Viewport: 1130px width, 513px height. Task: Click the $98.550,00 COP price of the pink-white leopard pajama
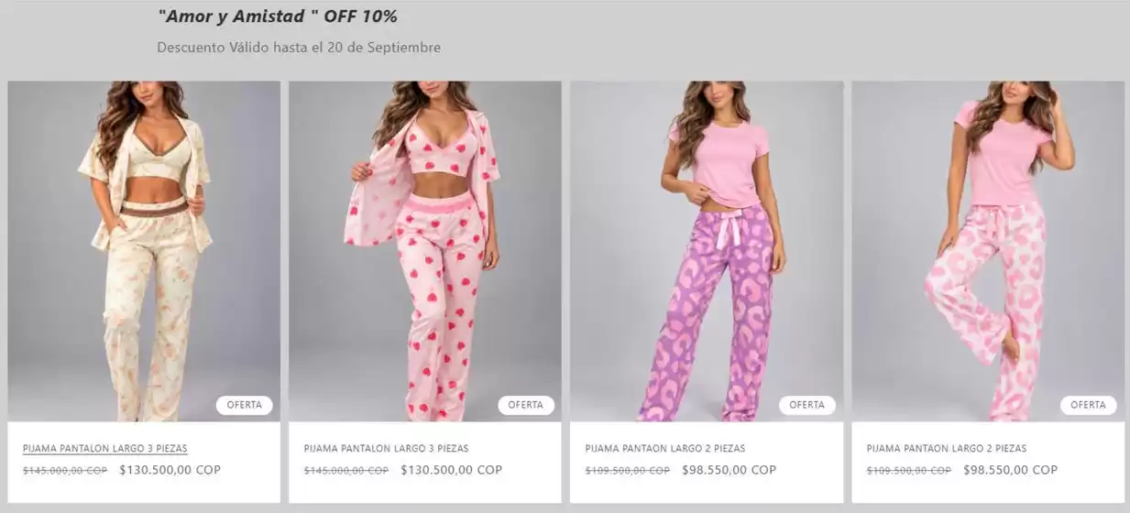click(1011, 470)
